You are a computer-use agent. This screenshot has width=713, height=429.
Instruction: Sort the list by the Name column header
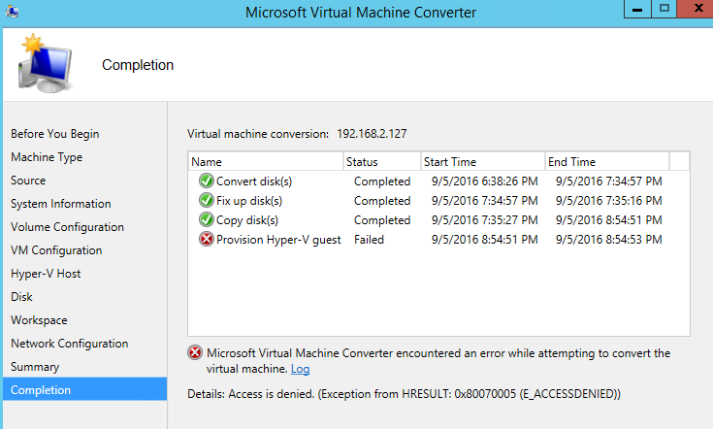[x=266, y=161]
